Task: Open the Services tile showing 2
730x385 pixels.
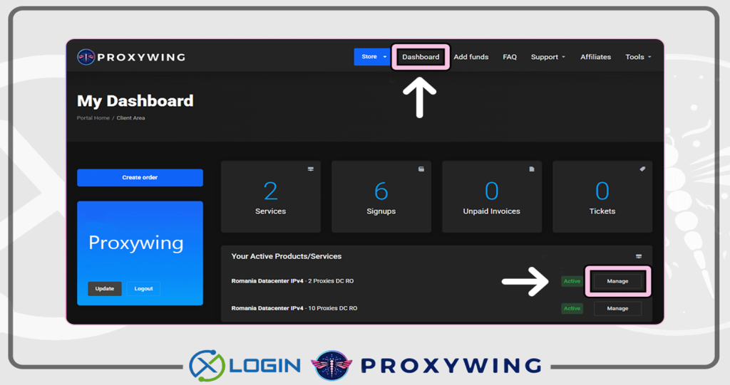Action: tap(270, 196)
